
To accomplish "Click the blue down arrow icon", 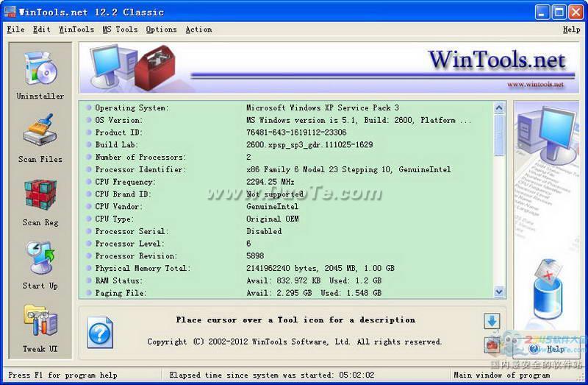I will pos(492,322).
